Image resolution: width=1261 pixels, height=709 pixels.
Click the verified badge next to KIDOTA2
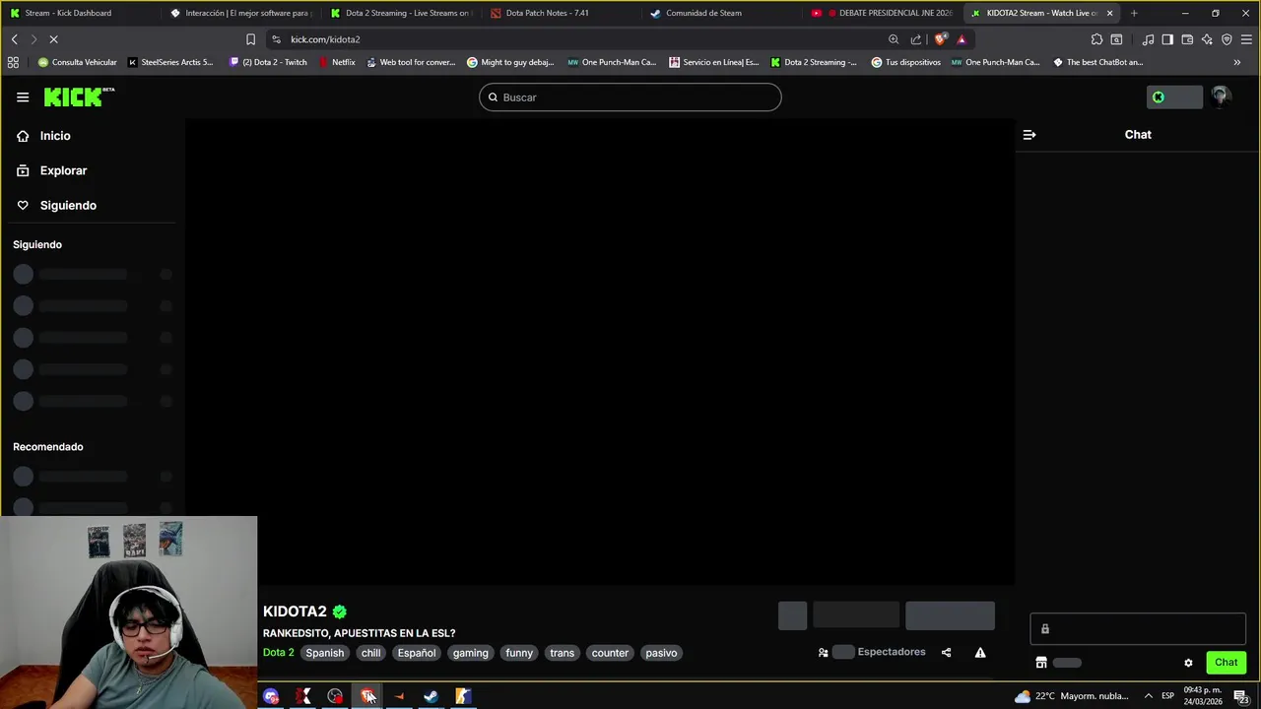click(x=340, y=612)
